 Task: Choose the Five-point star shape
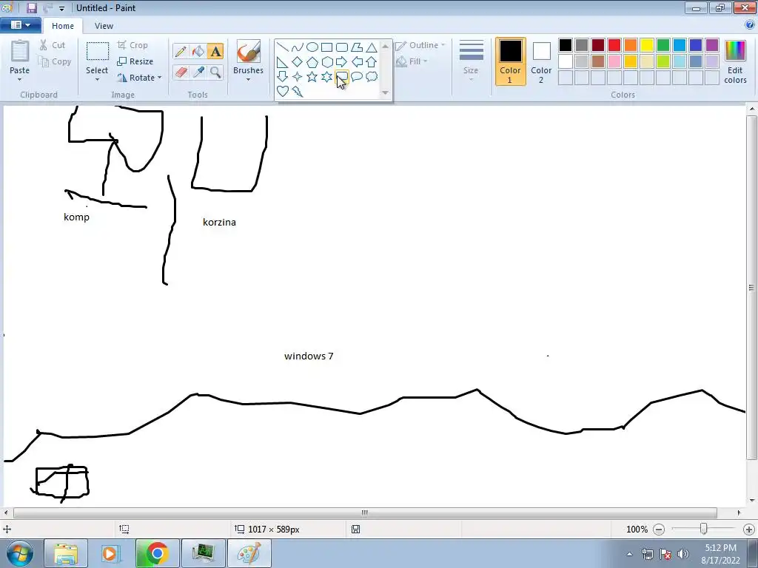[x=312, y=76]
